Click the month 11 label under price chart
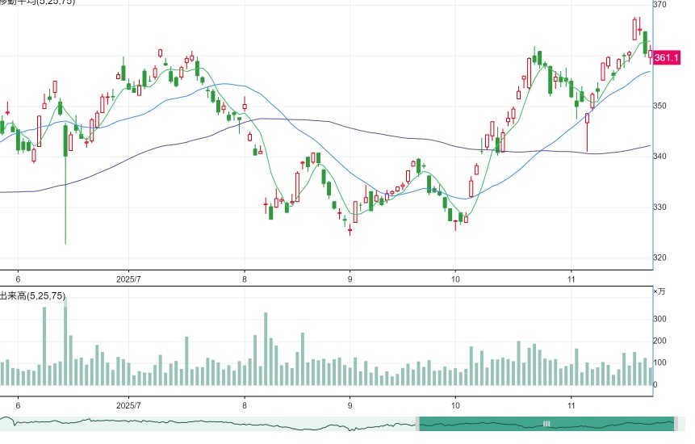Screen dimensions: 695x444 pyautogui.click(x=571, y=279)
